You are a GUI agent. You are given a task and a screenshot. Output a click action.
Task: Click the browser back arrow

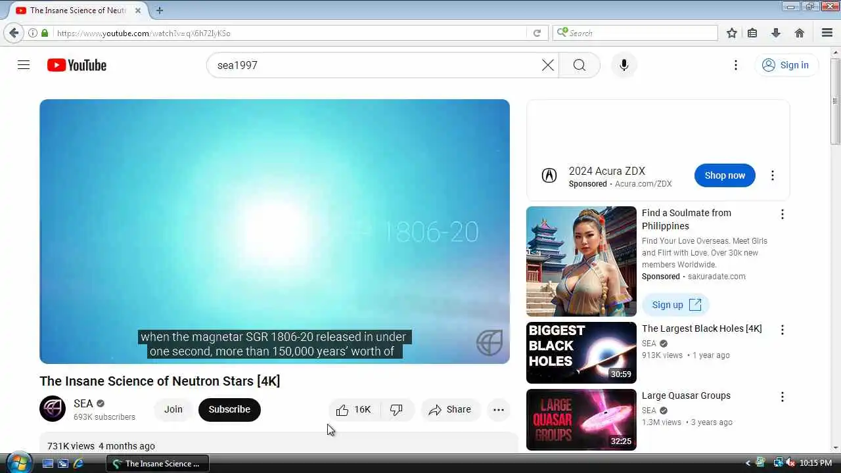click(x=14, y=33)
